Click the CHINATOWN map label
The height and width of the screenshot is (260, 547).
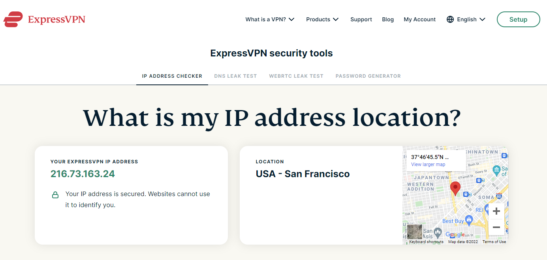(x=482, y=152)
